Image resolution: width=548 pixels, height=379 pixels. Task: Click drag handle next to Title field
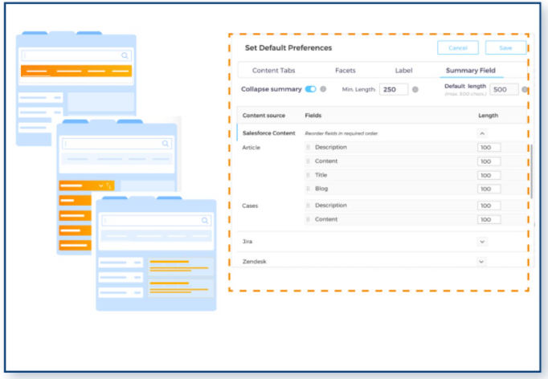tap(308, 175)
